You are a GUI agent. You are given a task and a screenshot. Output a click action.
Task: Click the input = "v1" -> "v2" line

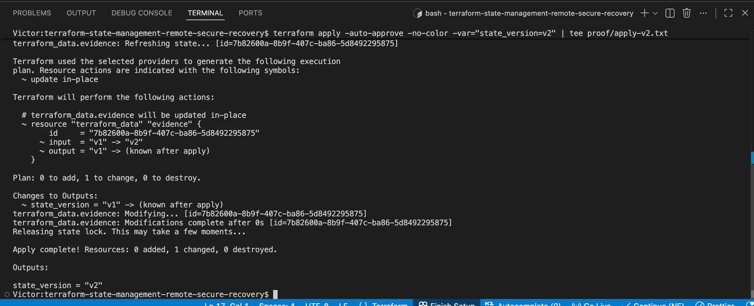91,142
